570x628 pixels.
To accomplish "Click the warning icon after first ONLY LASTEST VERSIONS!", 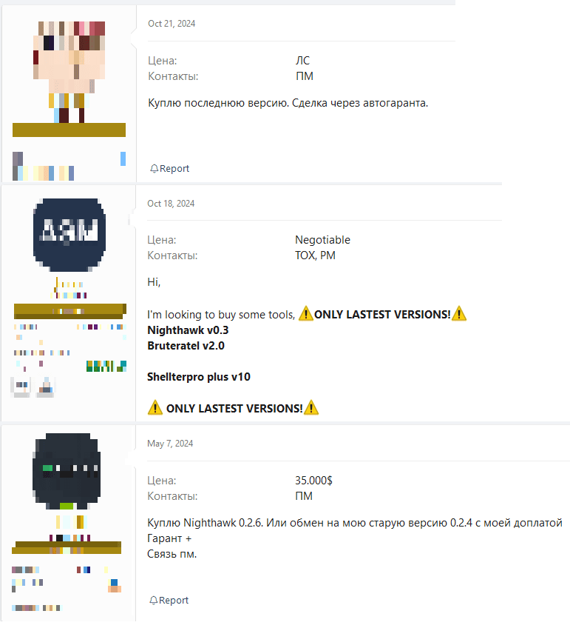I will (x=459, y=313).
